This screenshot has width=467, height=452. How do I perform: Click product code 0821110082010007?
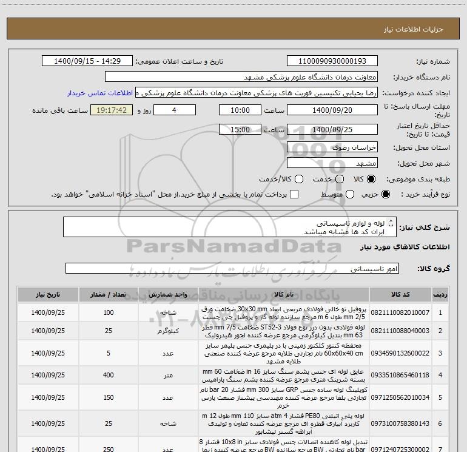pyautogui.click(x=400, y=312)
